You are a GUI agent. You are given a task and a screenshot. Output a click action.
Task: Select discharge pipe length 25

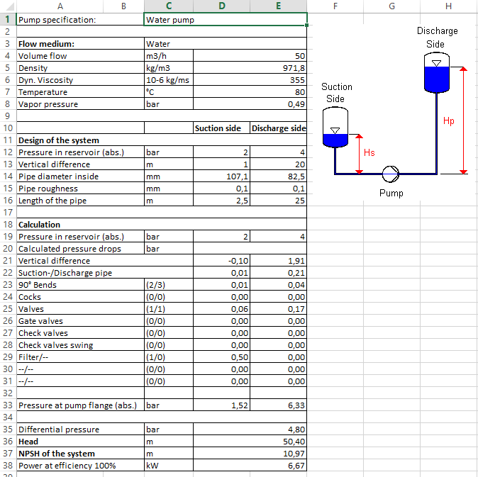coord(278,201)
